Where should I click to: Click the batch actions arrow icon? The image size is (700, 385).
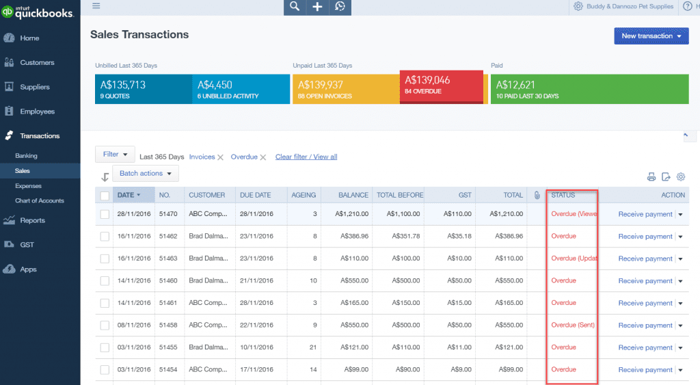105,177
